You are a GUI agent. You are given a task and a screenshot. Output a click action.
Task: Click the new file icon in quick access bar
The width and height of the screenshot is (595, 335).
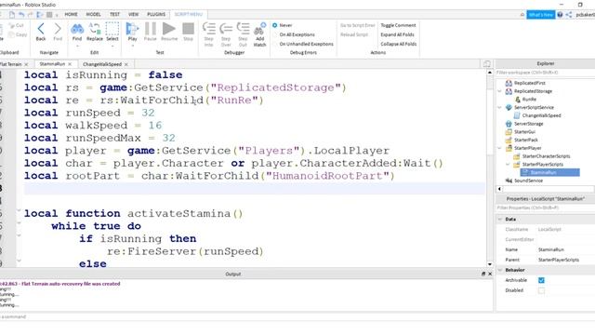[x=12, y=15]
